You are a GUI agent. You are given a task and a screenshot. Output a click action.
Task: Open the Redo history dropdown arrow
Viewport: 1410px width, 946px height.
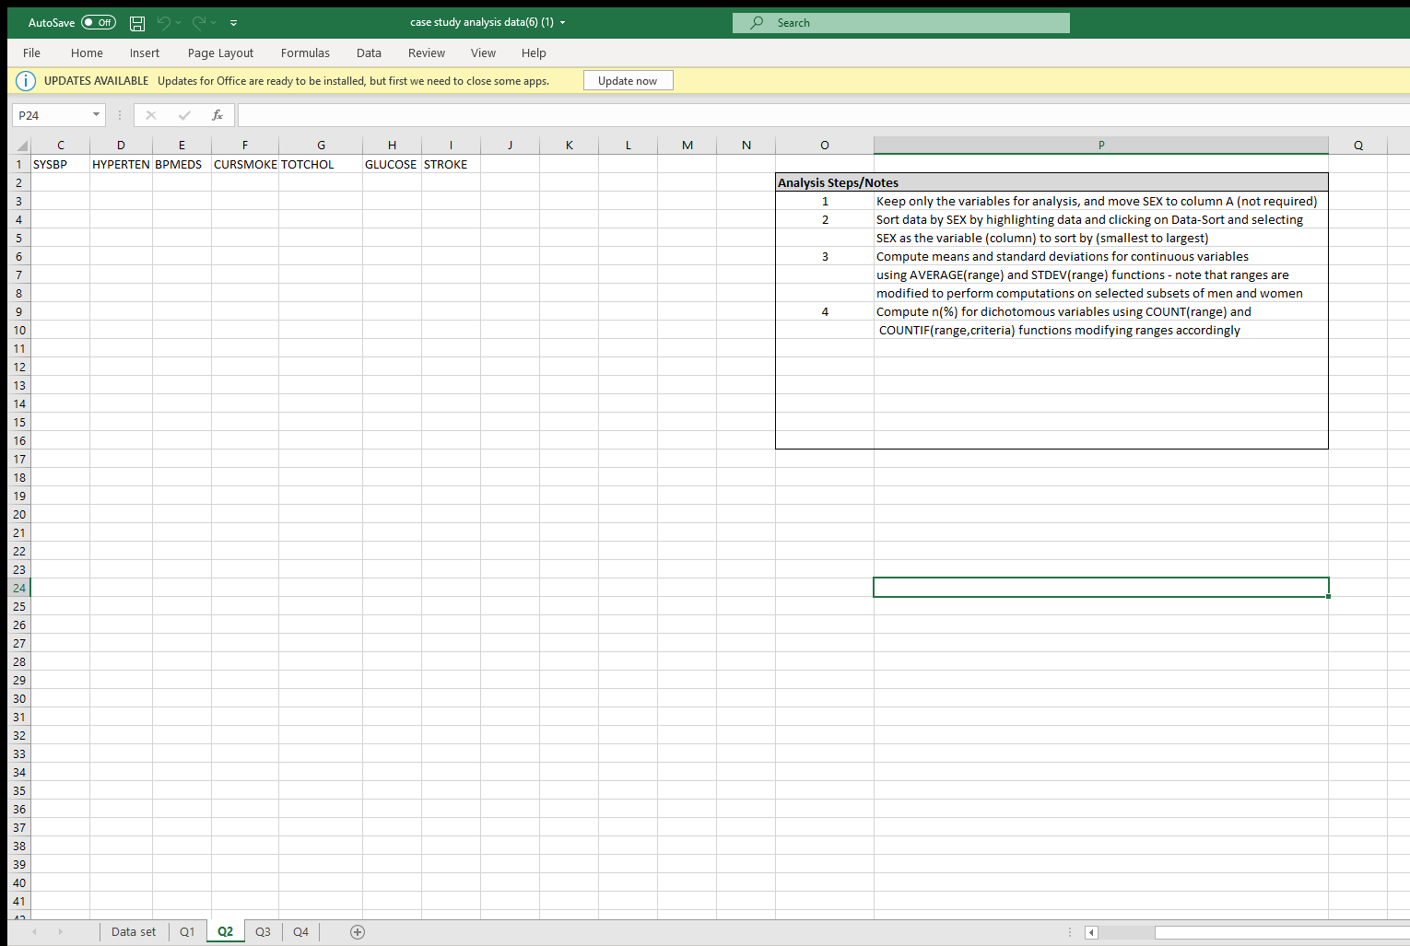click(x=213, y=22)
